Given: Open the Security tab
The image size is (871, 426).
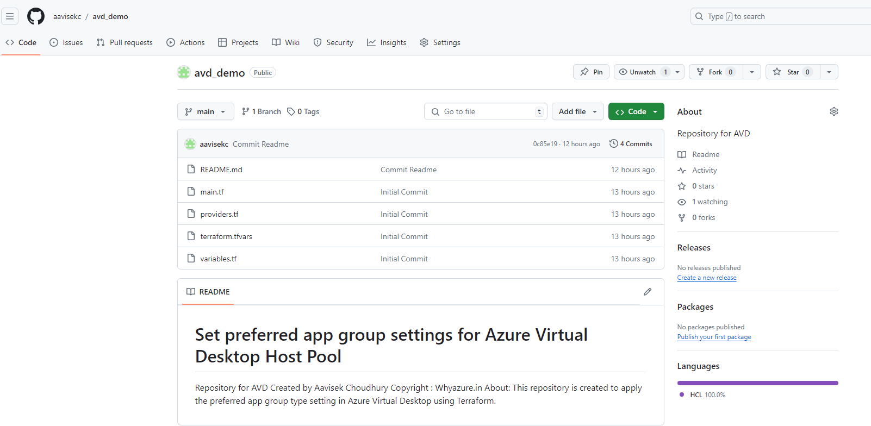Looking at the screenshot, I should [333, 42].
